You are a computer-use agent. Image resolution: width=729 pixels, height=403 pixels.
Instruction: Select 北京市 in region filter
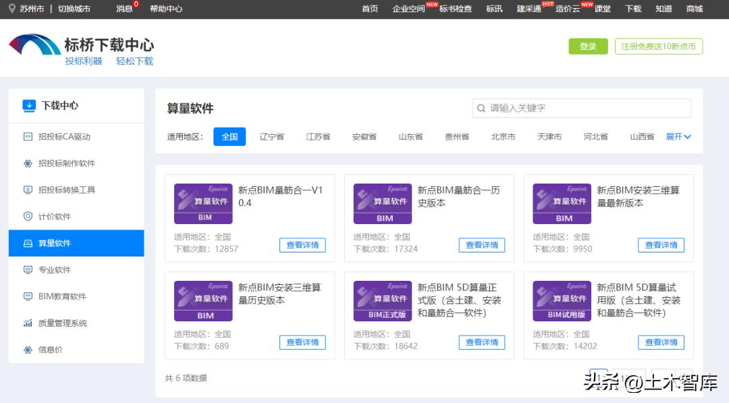(503, 136)
